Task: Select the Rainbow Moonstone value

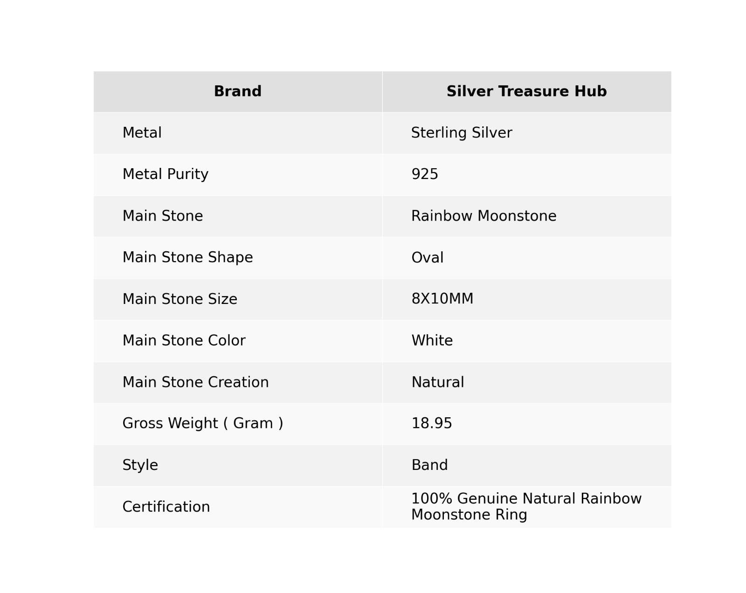Action: pos(484,216)
